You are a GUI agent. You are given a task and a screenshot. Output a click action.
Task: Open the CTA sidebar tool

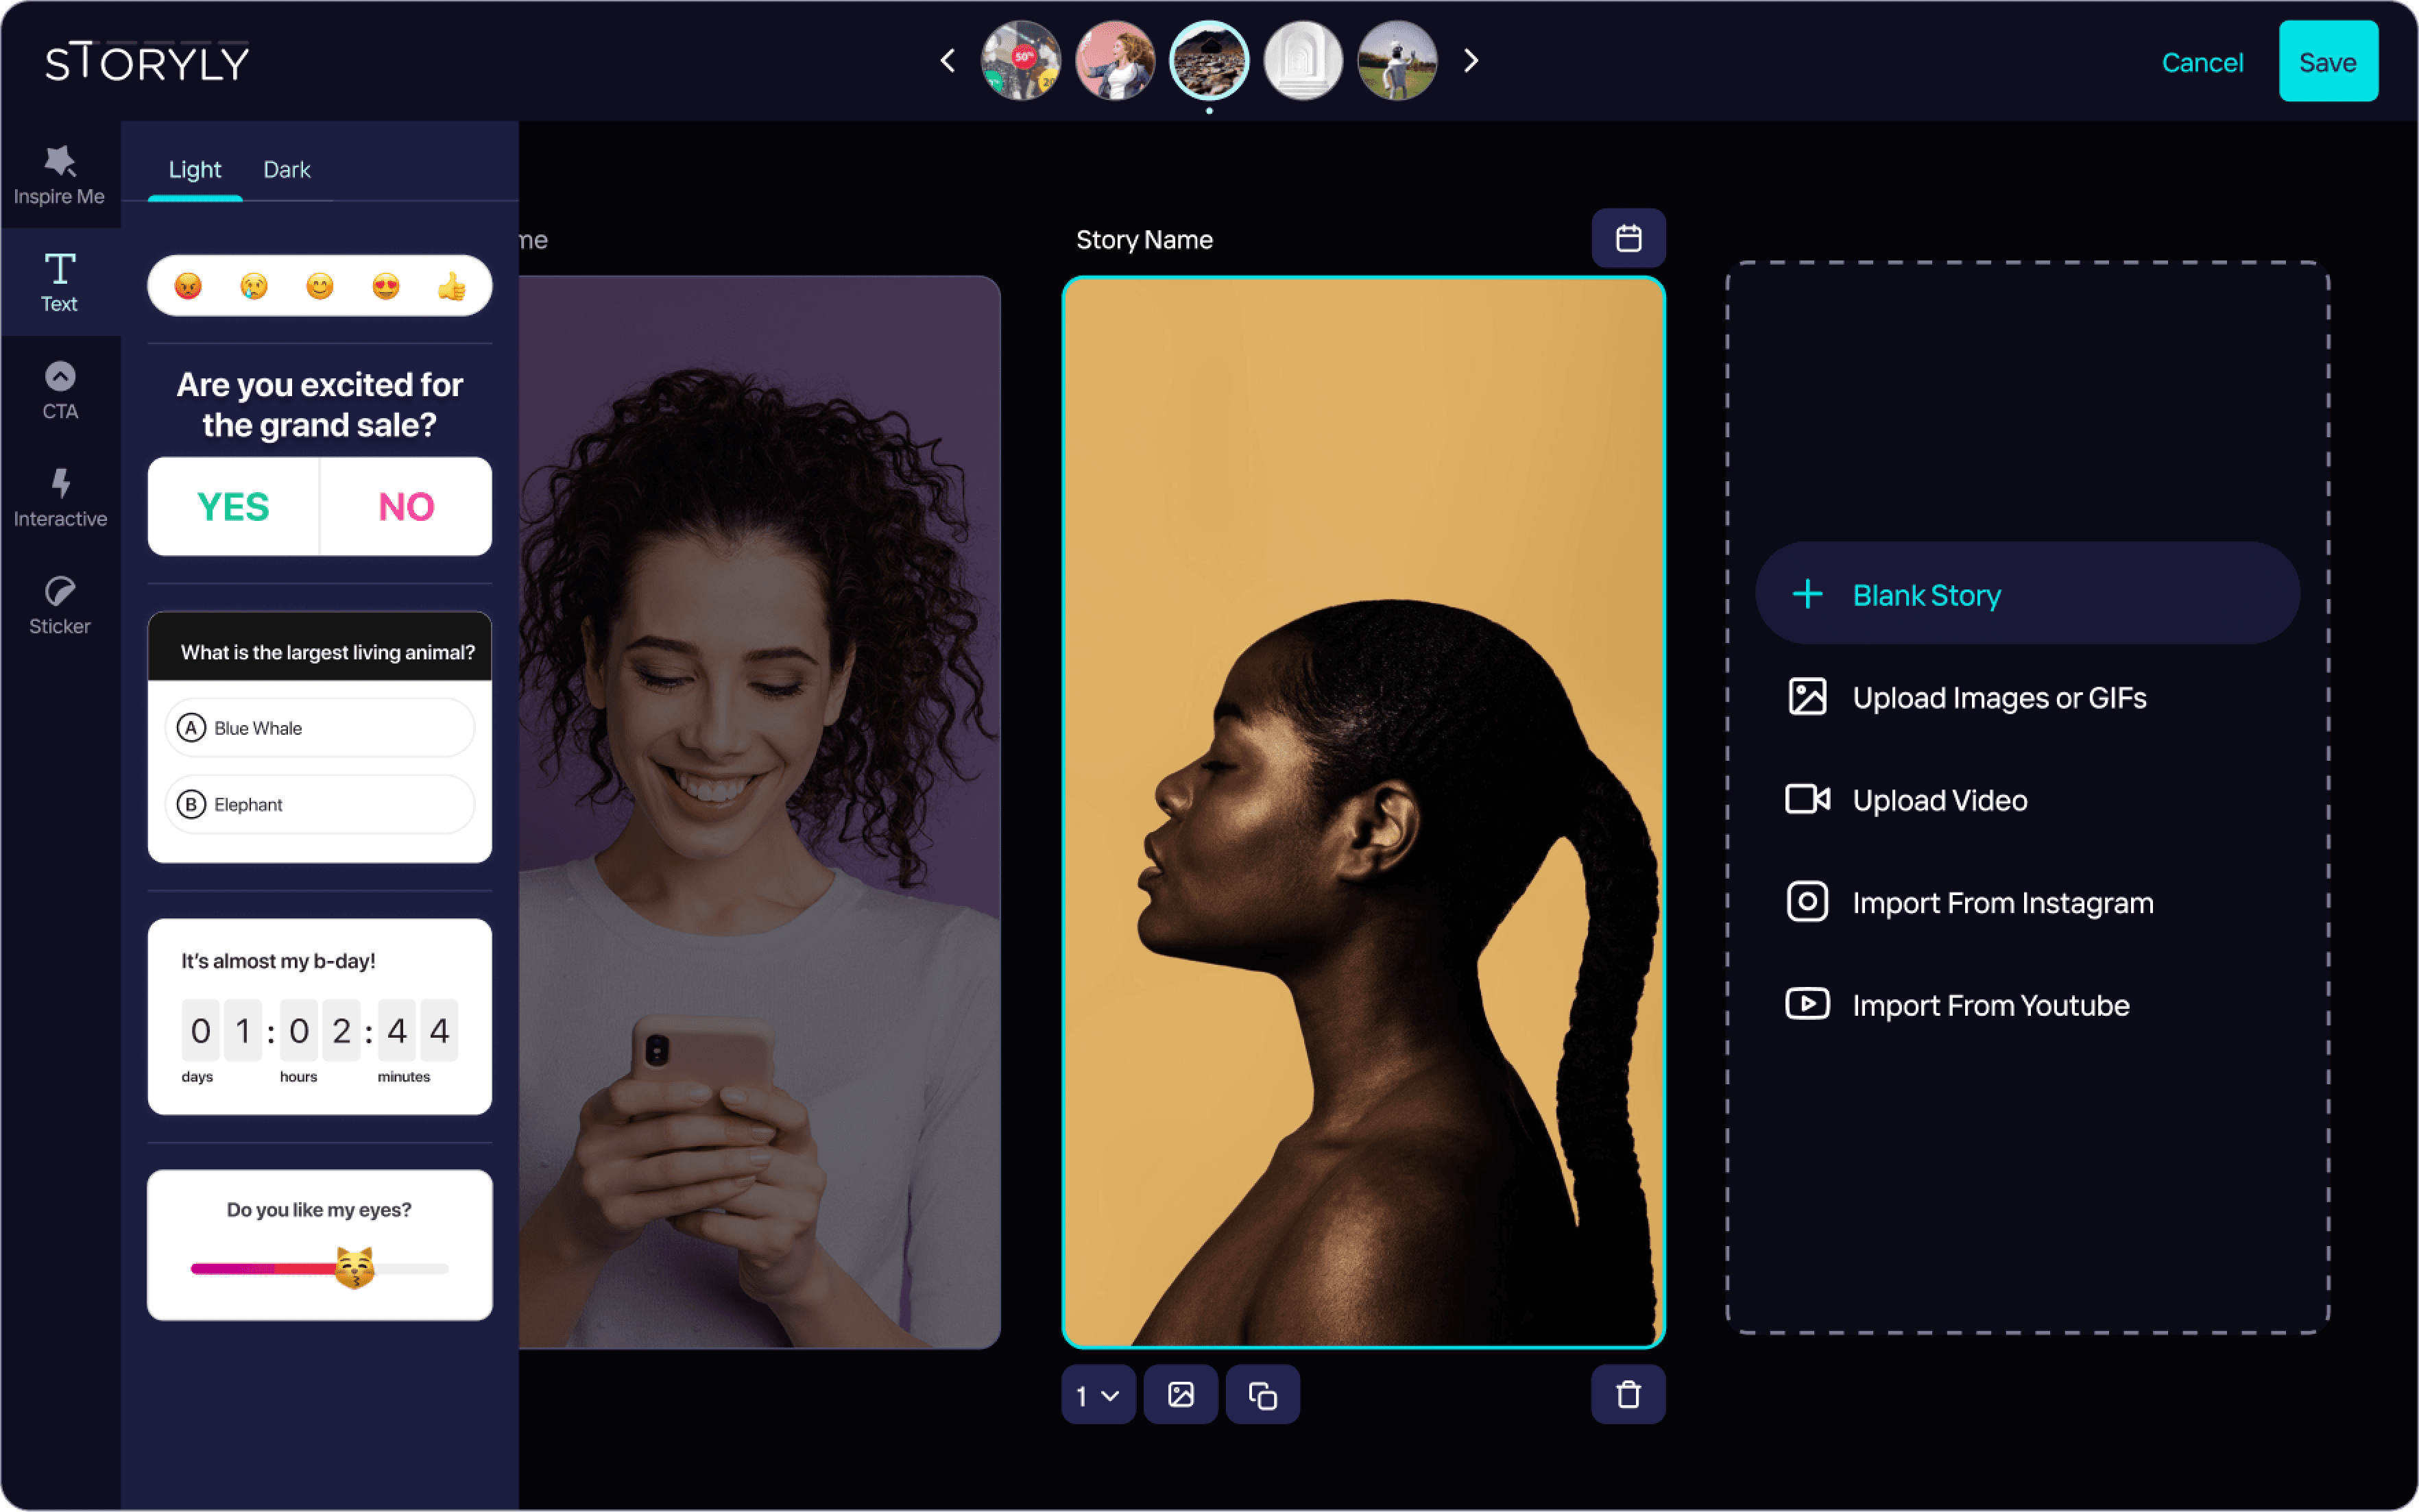(59, 390)
